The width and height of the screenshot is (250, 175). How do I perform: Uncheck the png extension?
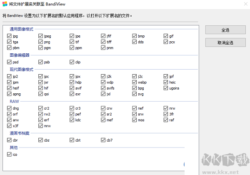pos(40,42)
